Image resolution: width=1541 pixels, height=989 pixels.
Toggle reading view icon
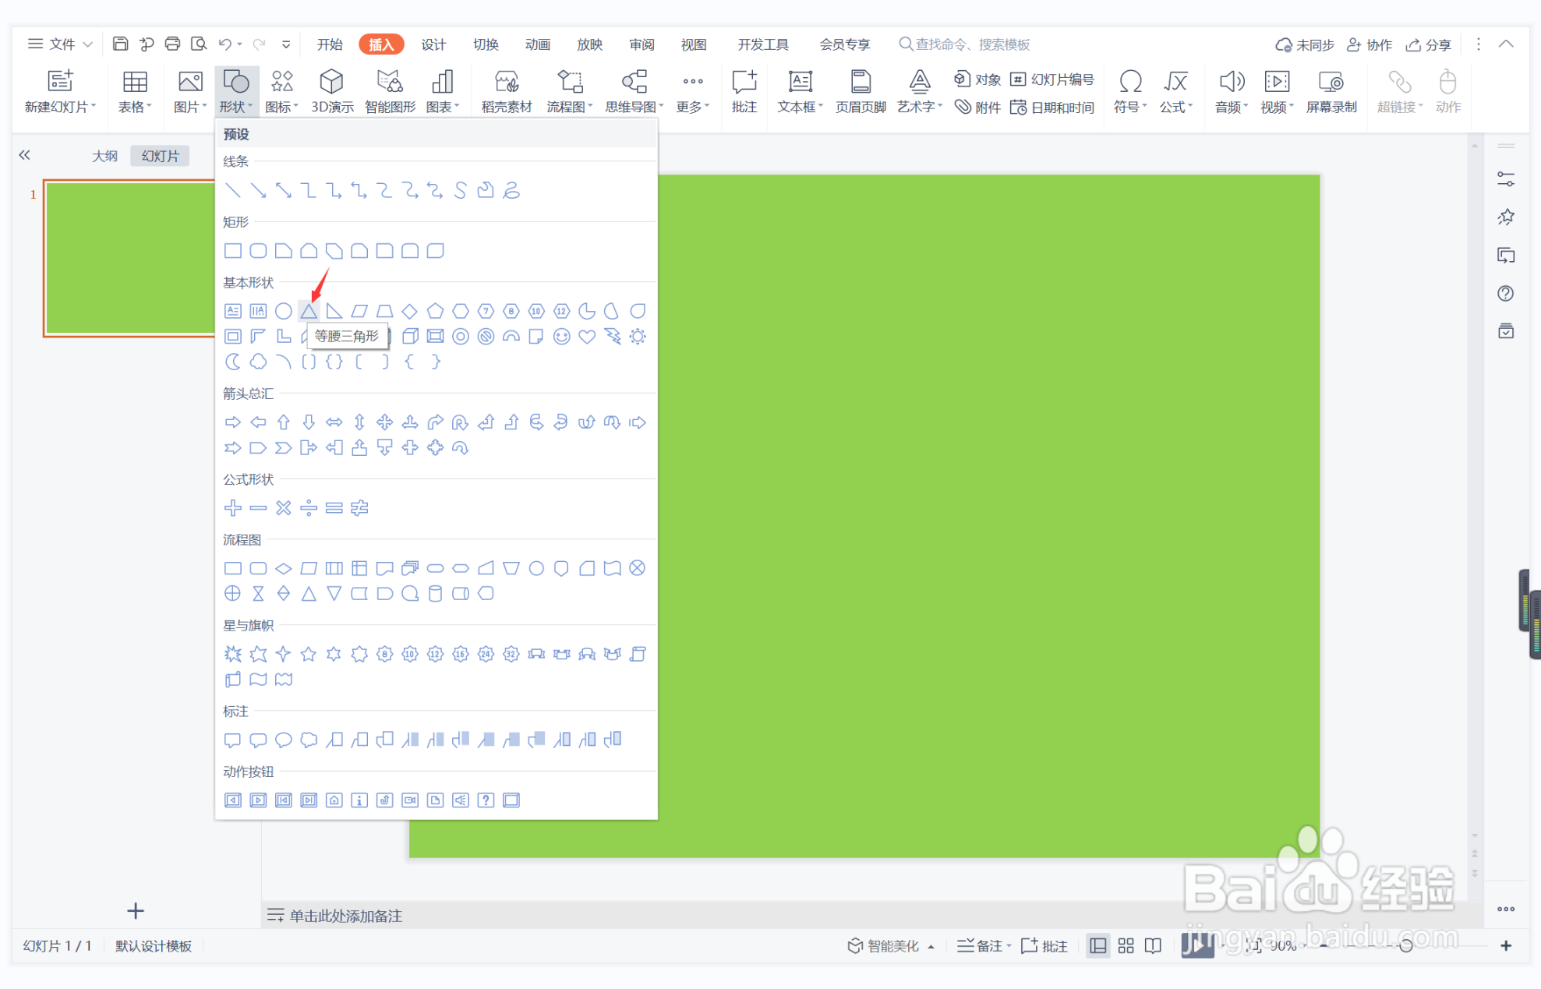[1153, 945]
